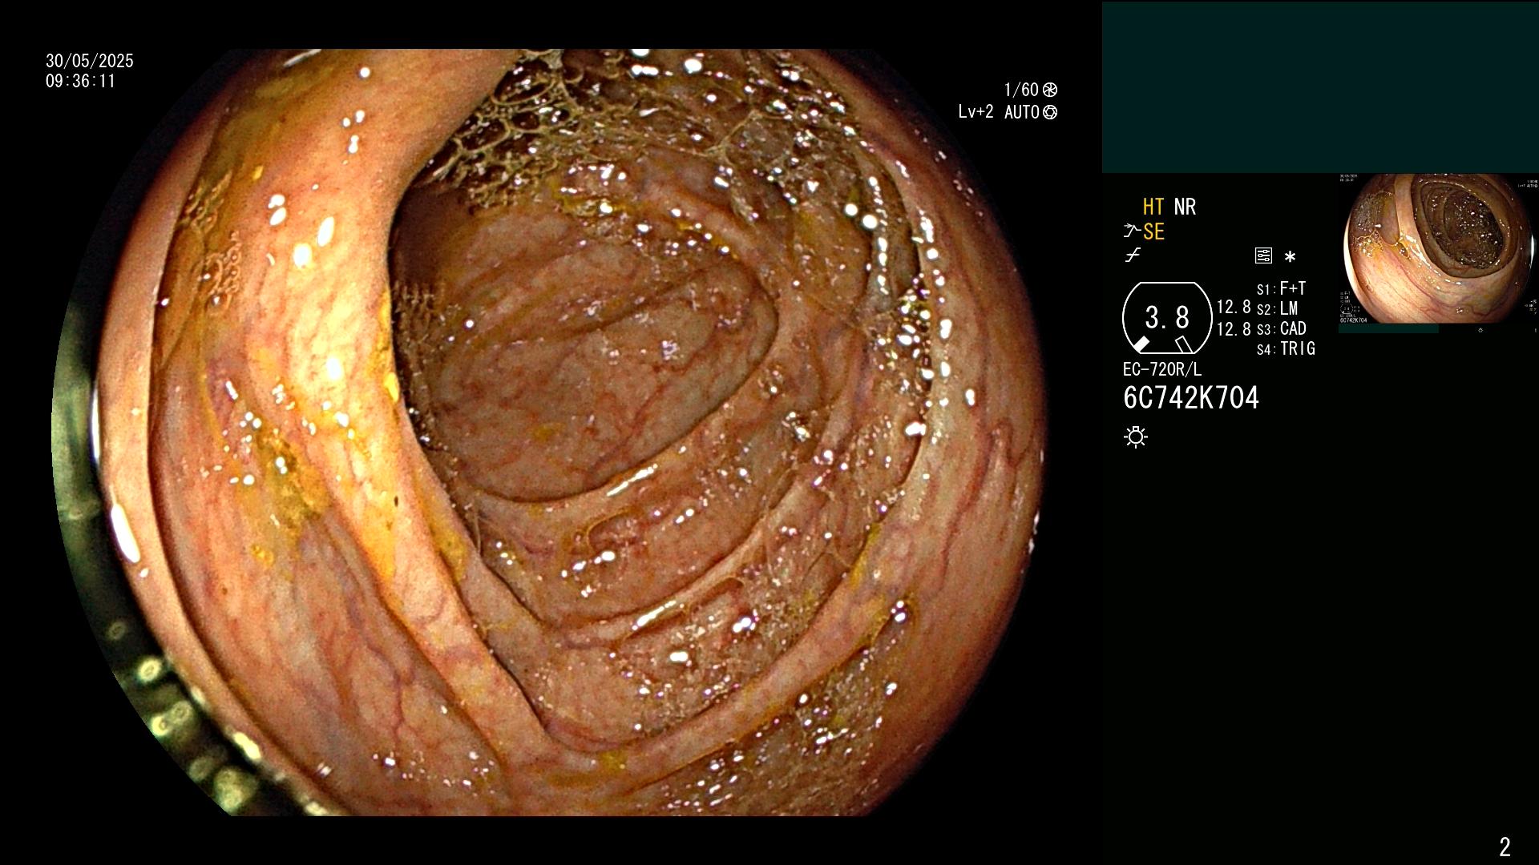Click the date 30/05/2025

tap(90, 61)
